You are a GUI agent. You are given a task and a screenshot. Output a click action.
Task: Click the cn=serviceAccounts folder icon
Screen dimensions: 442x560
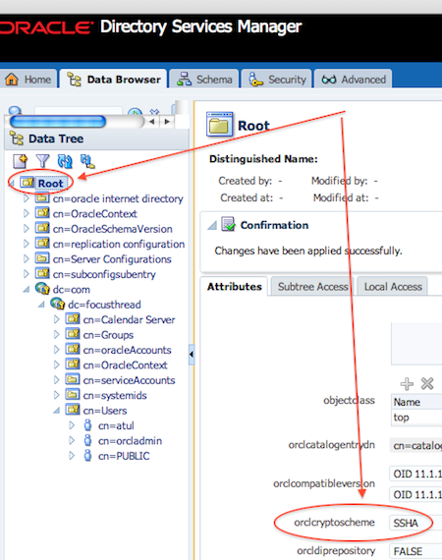click(x=73, y=379)
